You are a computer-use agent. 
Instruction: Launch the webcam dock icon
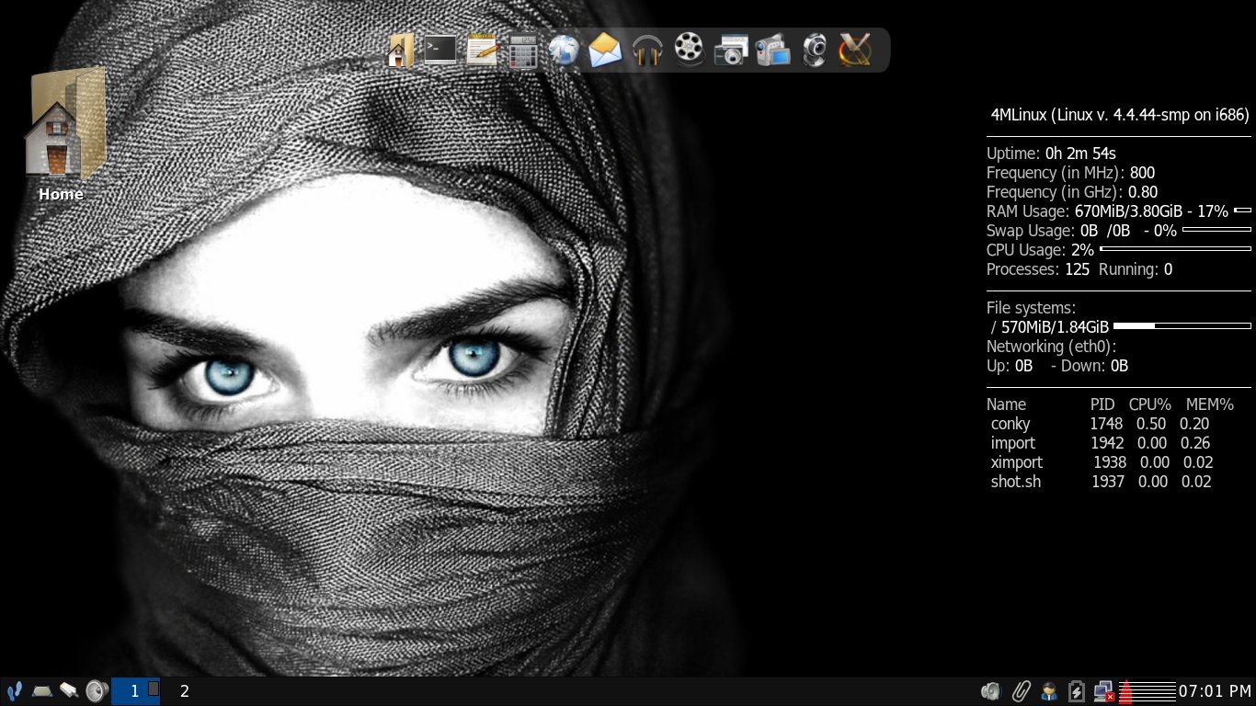point(815,51)
